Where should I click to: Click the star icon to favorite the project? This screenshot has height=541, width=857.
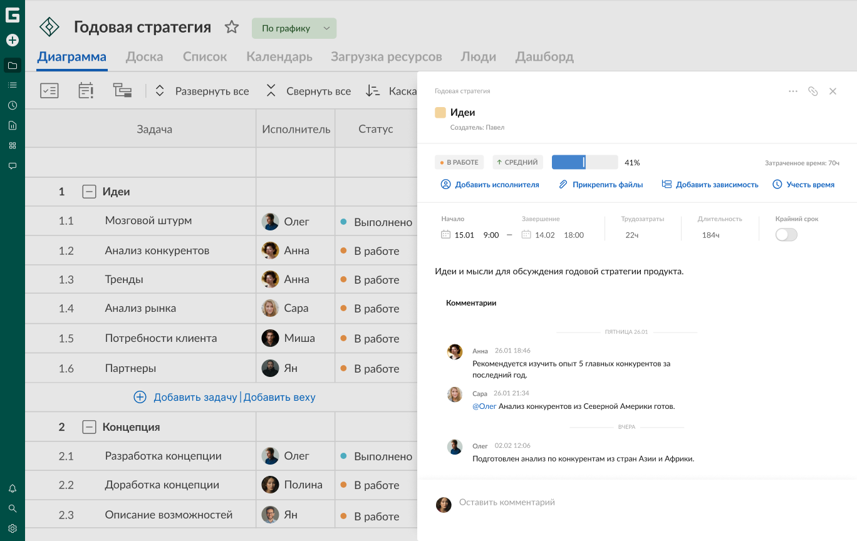coord(232,27)
